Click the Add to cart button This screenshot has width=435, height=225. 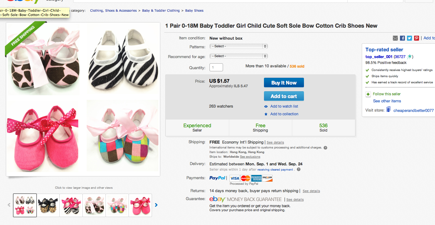[x=284, y=96]
